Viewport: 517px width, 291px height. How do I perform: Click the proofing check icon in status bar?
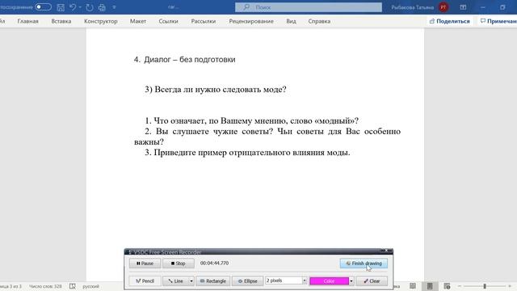pyautogui.click(x=73, y=286)
